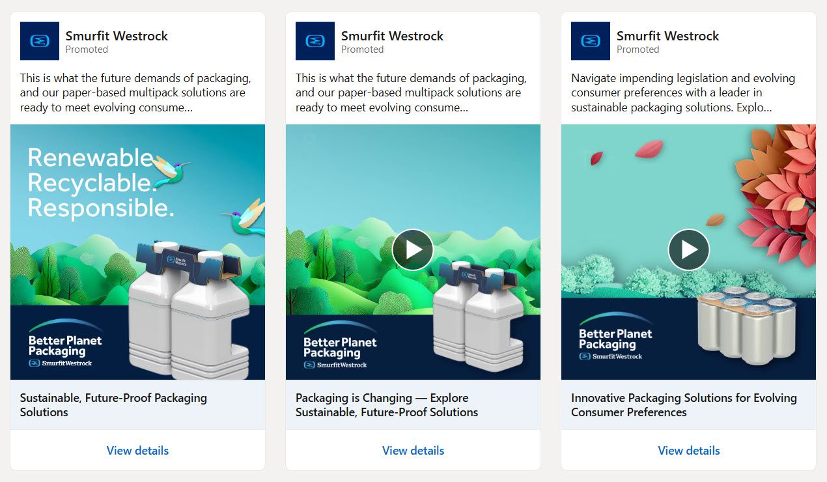Play the video showing the can multipack
Screen dimensions: 827x482
[x=688, y=249]
